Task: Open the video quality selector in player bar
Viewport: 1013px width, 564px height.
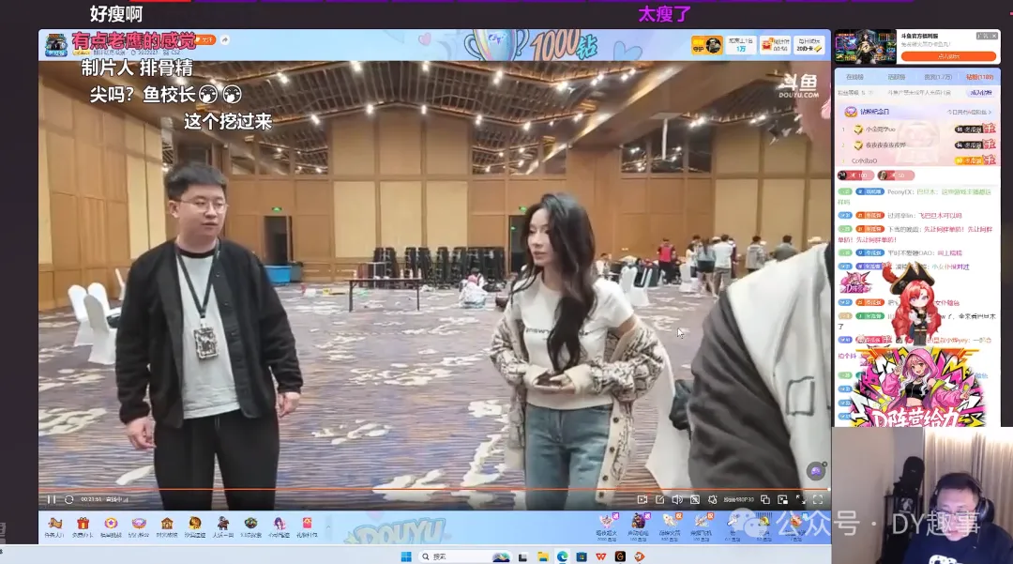Action: click(x=738, y=499)
